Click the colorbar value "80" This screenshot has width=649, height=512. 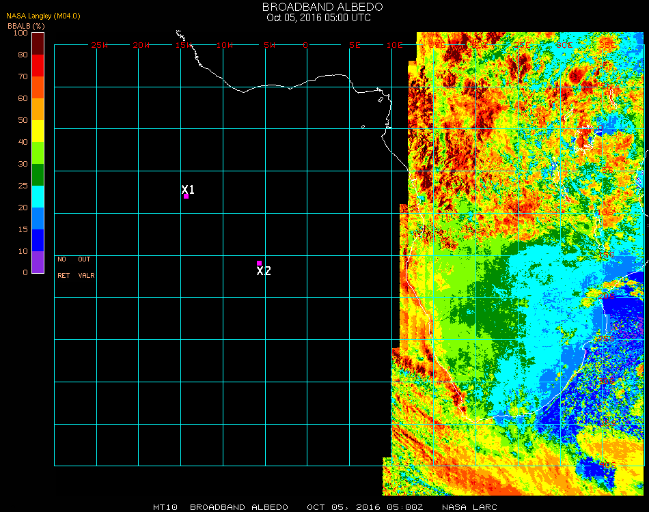click(23, 55)
